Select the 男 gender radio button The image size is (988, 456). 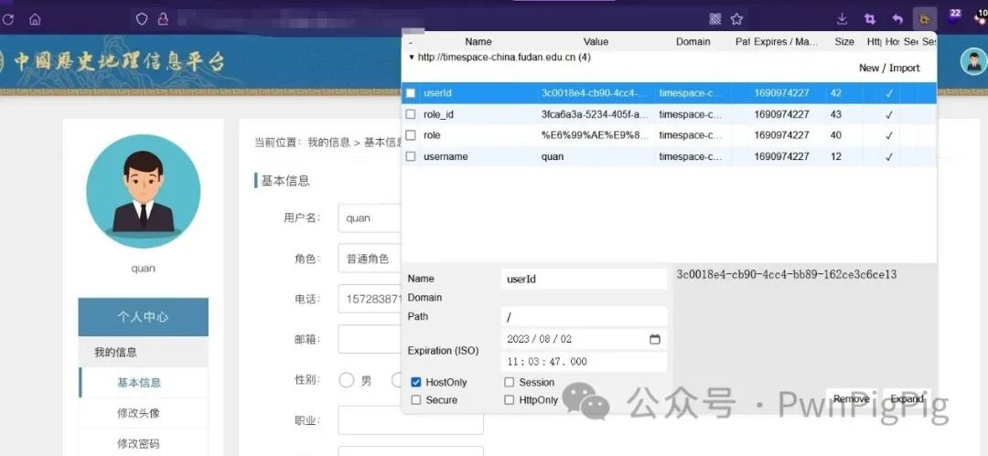click(347, 380)
